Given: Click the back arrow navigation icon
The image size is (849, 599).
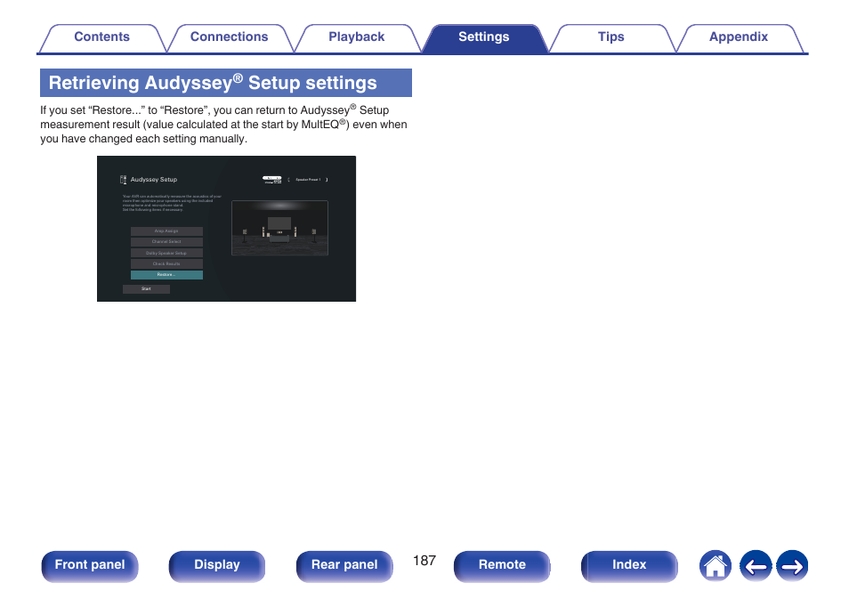Looking at the screenshot, I should [x=756, y=566].
